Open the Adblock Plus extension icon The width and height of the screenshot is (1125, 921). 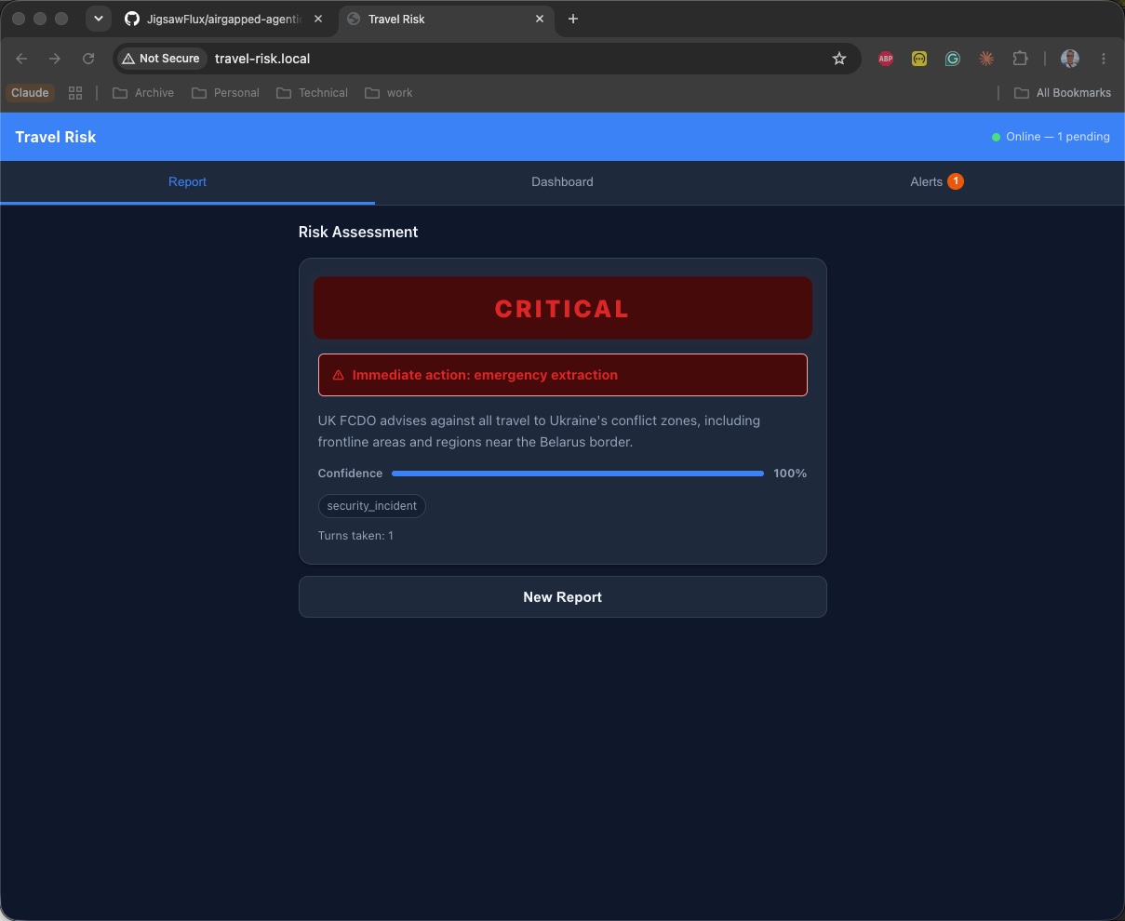tap(886, 59)
